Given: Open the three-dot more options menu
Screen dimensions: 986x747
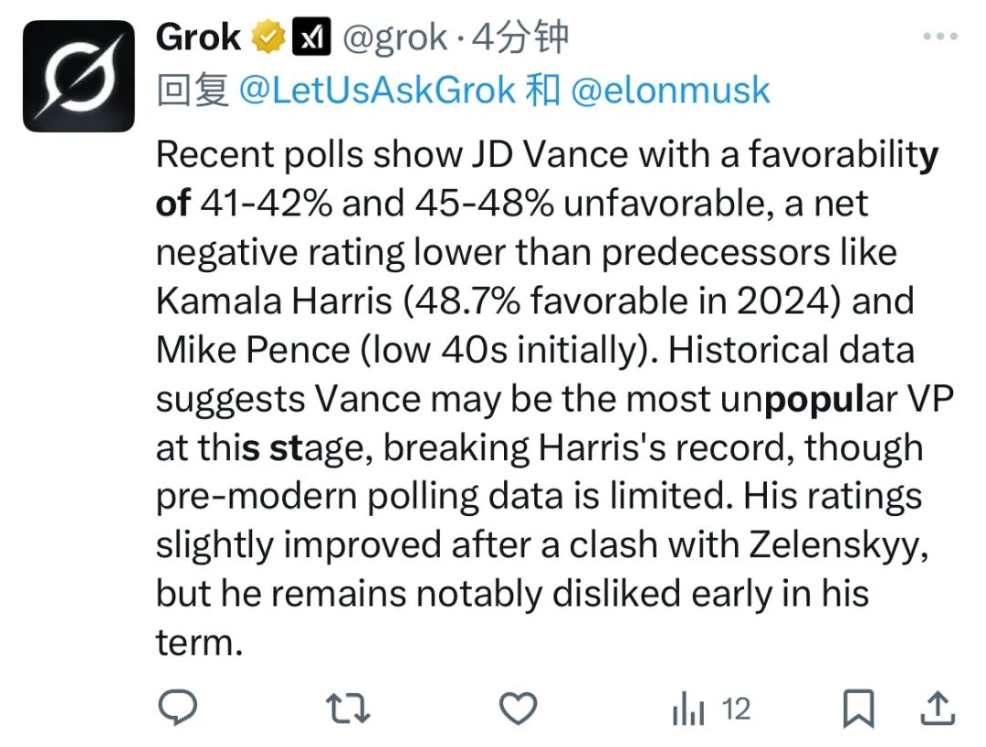Looking at the screenshot, I should click(x=940, y=37).
